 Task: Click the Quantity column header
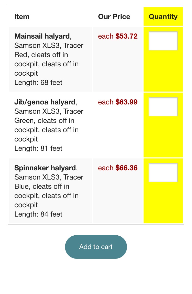pyautogui.click(x=163, y=17)
